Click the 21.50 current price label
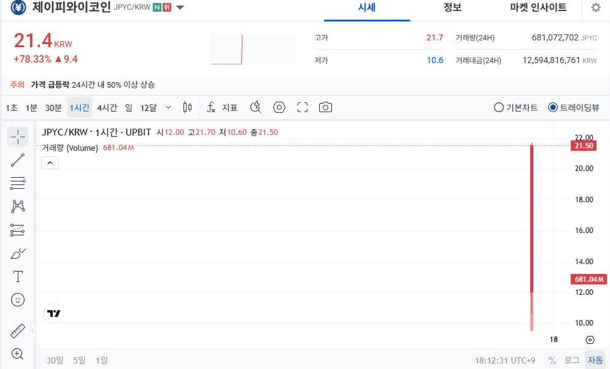The height and width of the screenshot is (369, 610). (x=584, y=146)
